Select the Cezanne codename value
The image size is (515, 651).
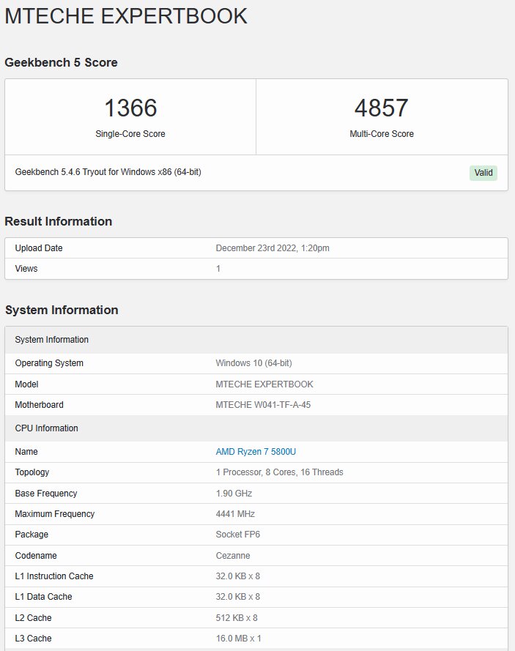[232, 556]
